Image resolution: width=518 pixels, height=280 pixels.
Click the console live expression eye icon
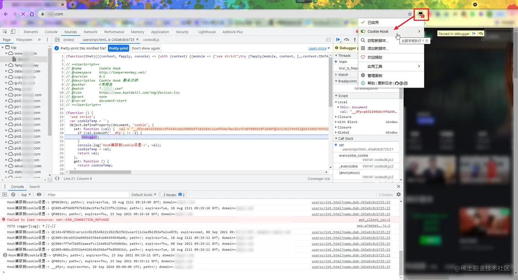pyautogui.click(x=39, y=195)
